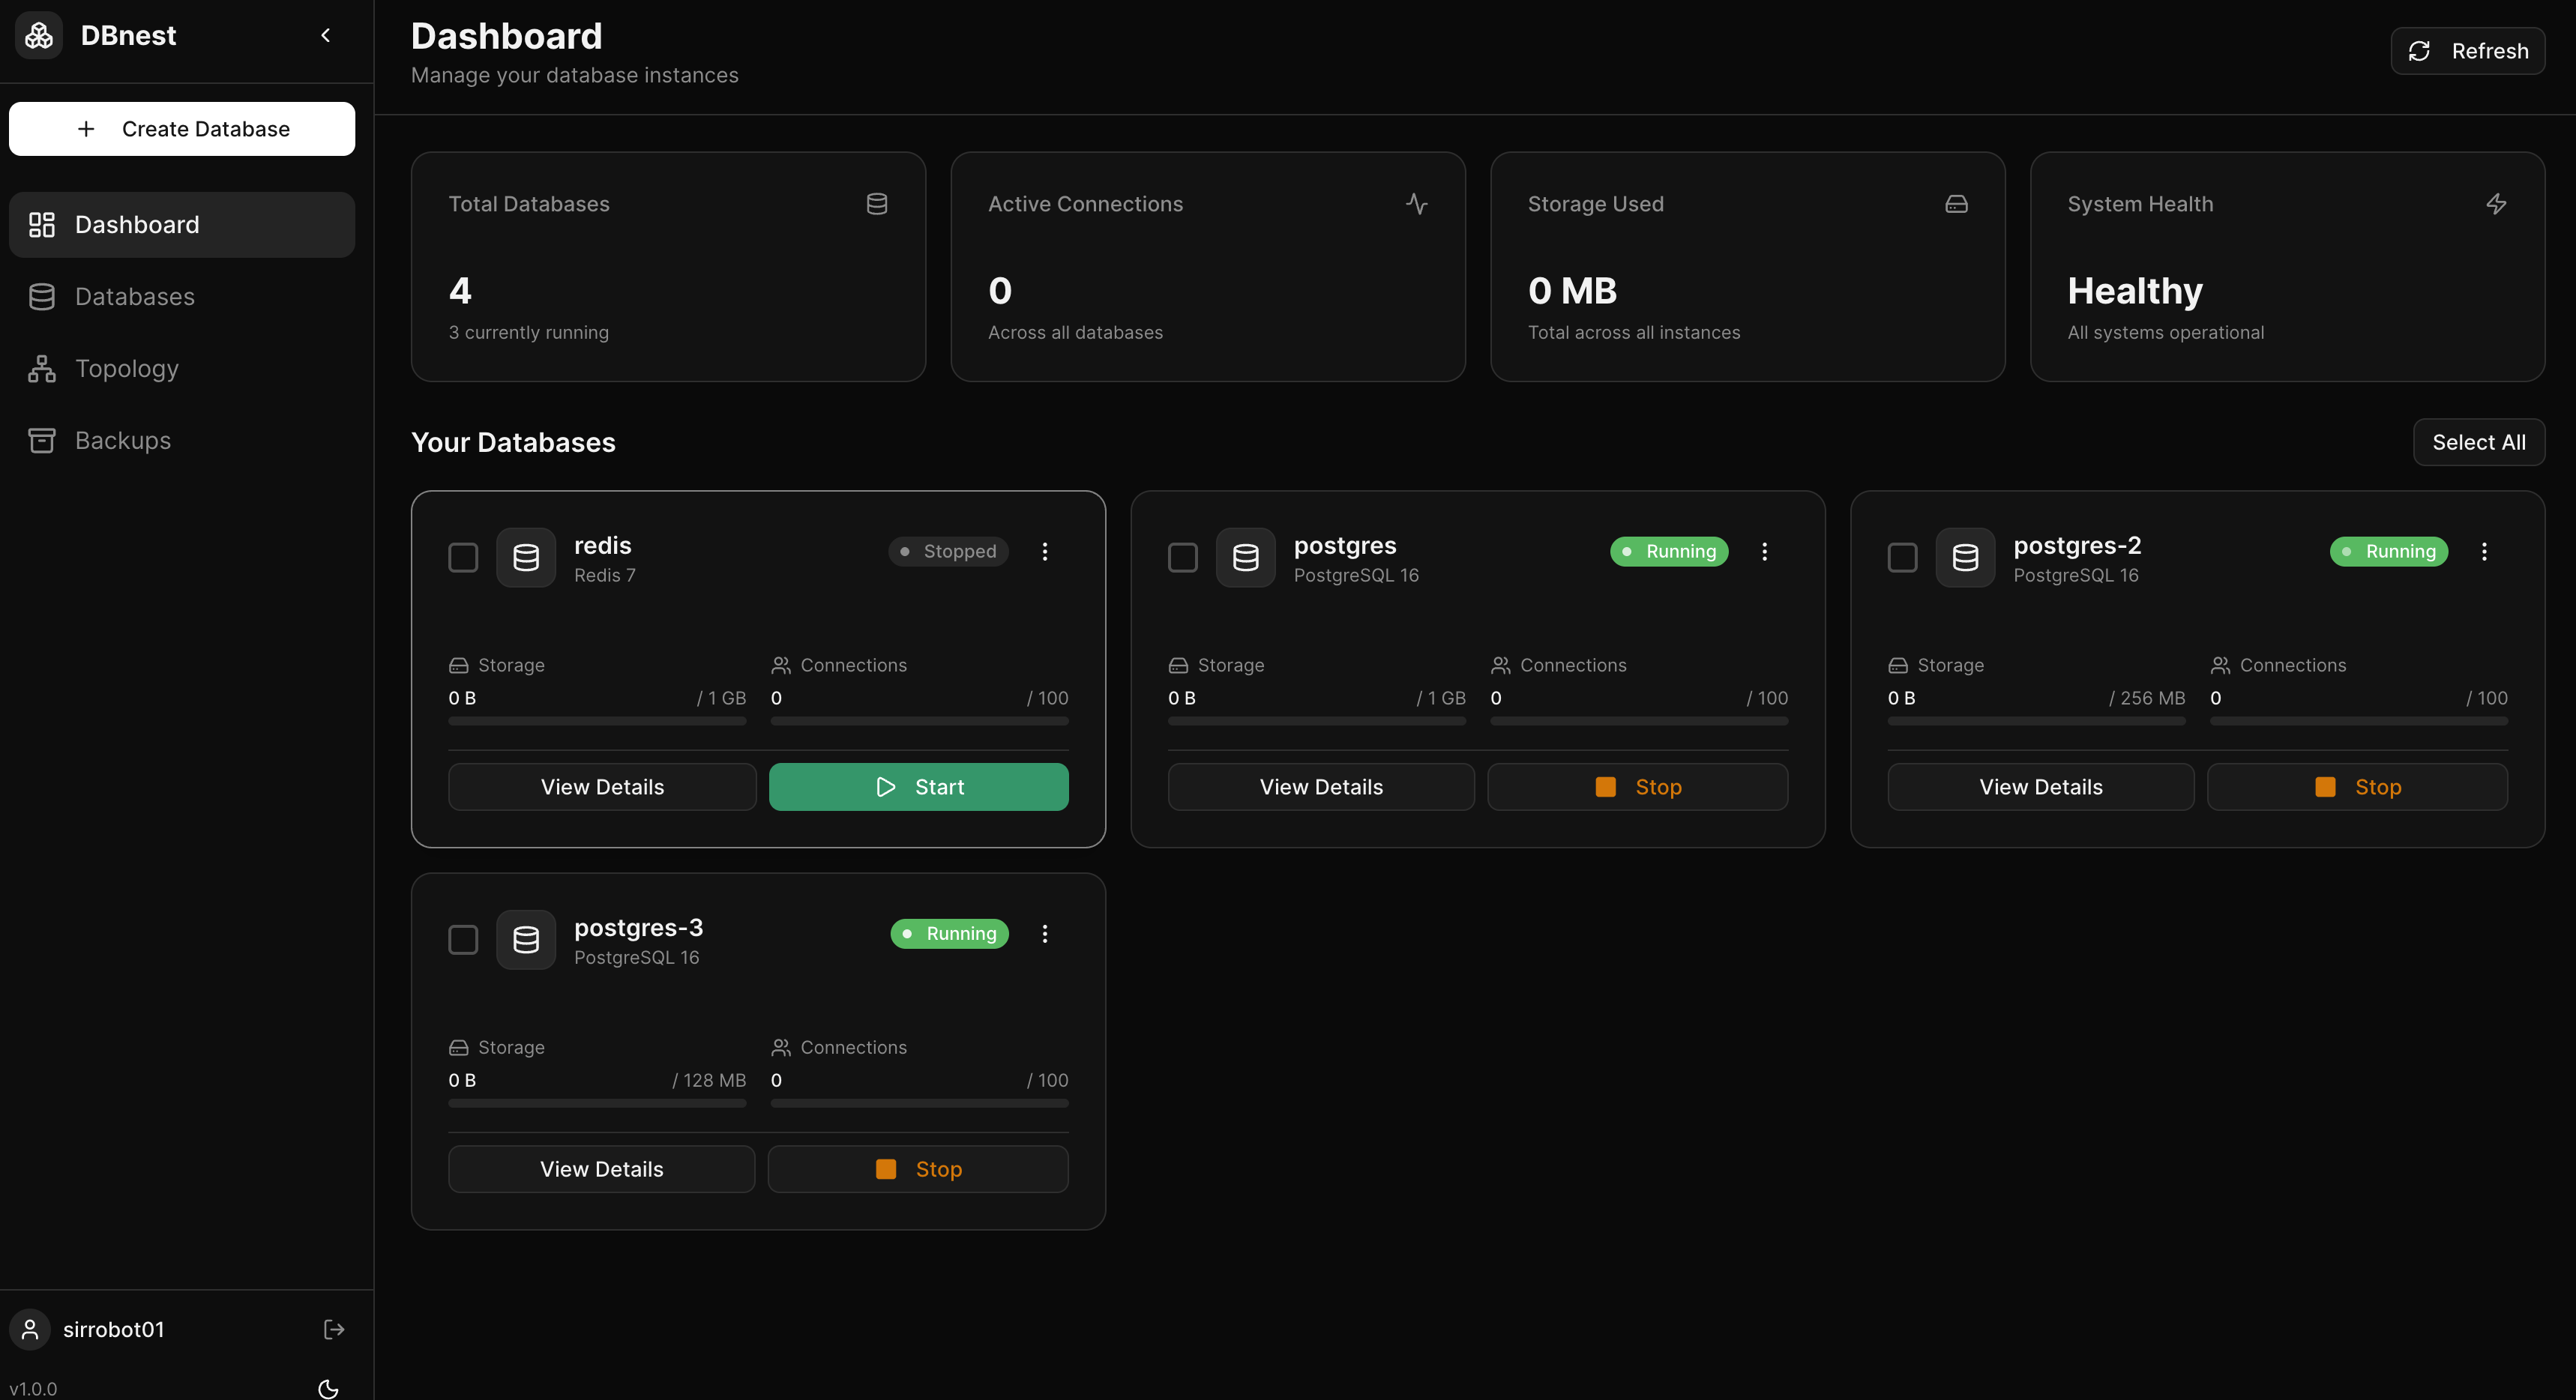
Task: Start the redis database instance
Action: [x=918, y=786]
